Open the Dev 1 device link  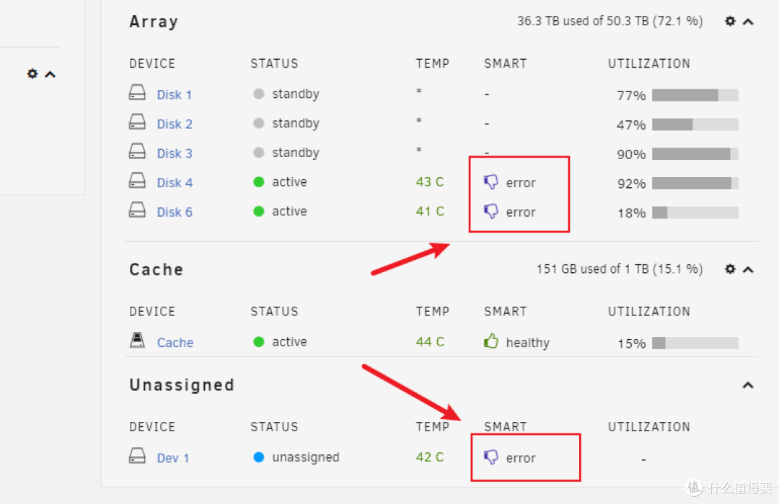[x=173, y=458]
